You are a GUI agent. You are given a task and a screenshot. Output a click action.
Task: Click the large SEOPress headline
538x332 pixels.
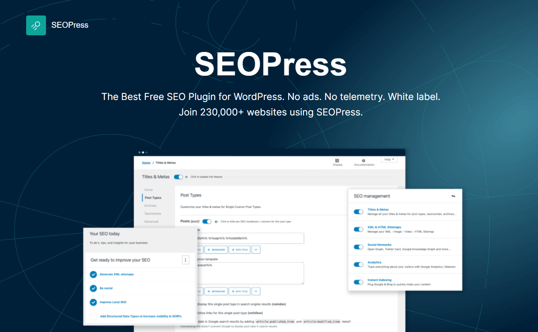point(270,65)
